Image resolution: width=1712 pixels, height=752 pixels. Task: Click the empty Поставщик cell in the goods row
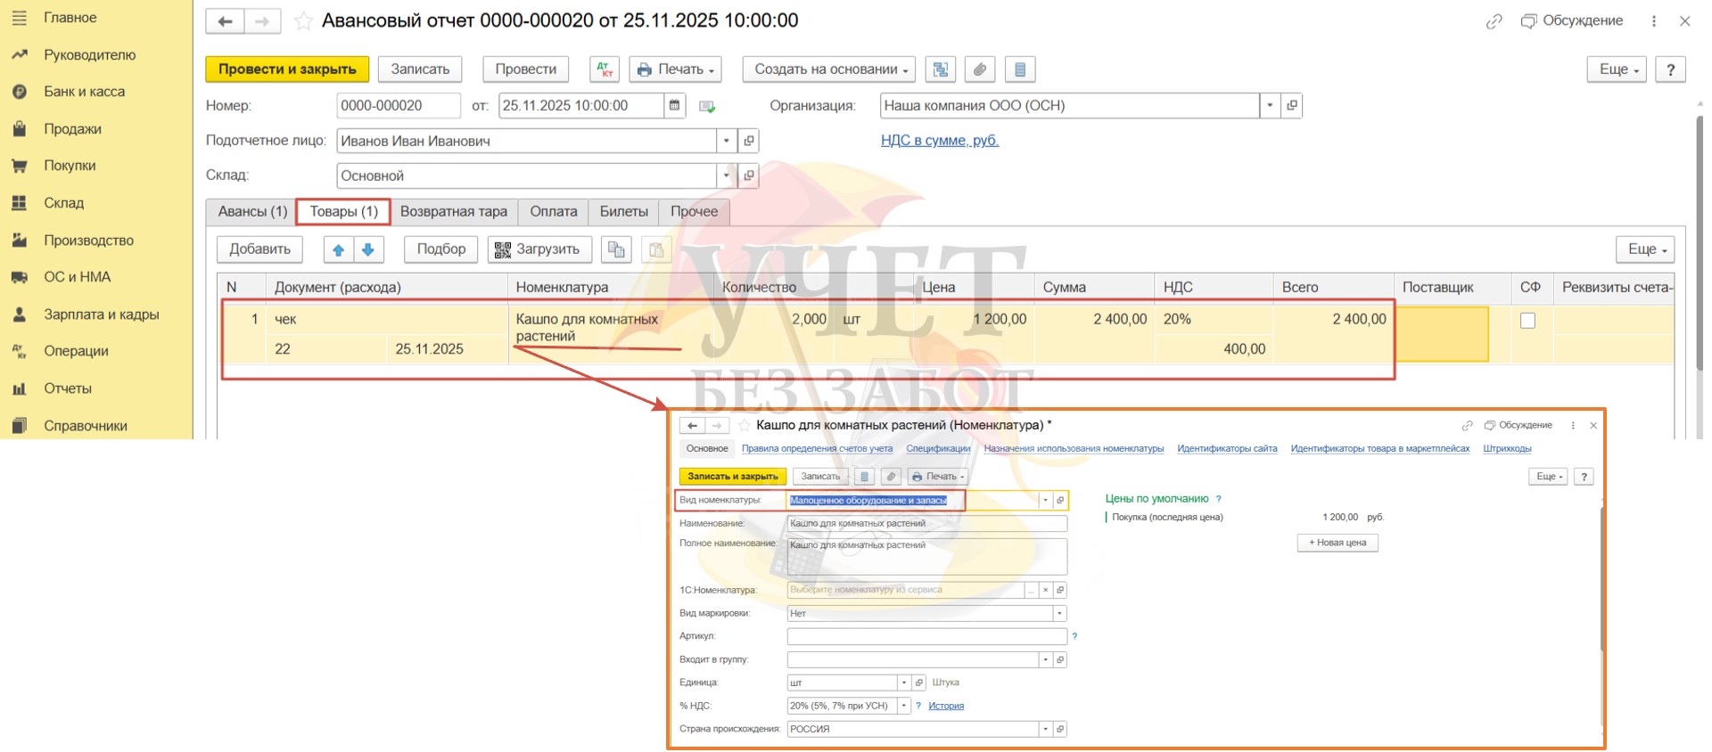(1441, 334)
